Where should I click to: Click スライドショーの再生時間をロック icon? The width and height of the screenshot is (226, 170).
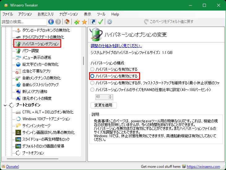pyautogui.click(x=18, y=139)
